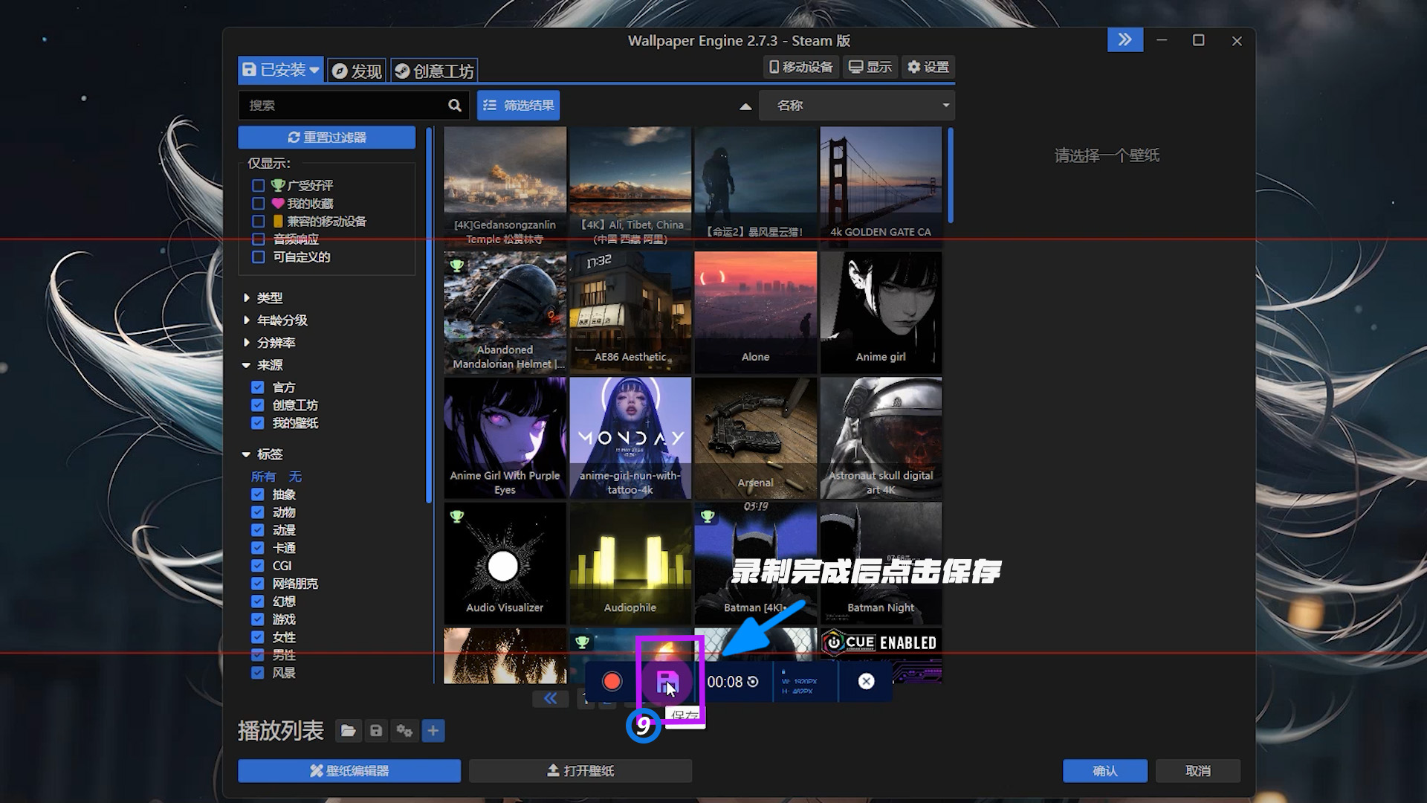Close the screen recorder toolbar
This screenshot has height=803, width=1427.
[866, 681]
